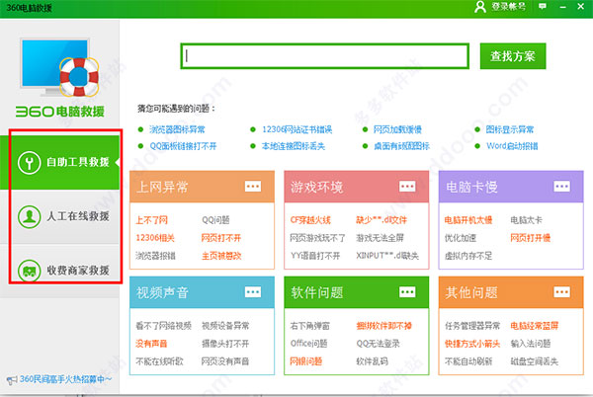Select 上不了网 under 上网异常
The height and width of the screenshot is (397, 593).
[x=151, y=220]
